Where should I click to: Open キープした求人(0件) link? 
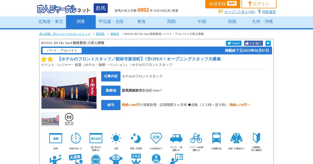(x=240, y=12)
